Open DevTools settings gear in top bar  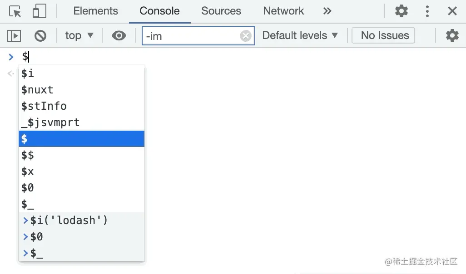[x=401, y=11]
